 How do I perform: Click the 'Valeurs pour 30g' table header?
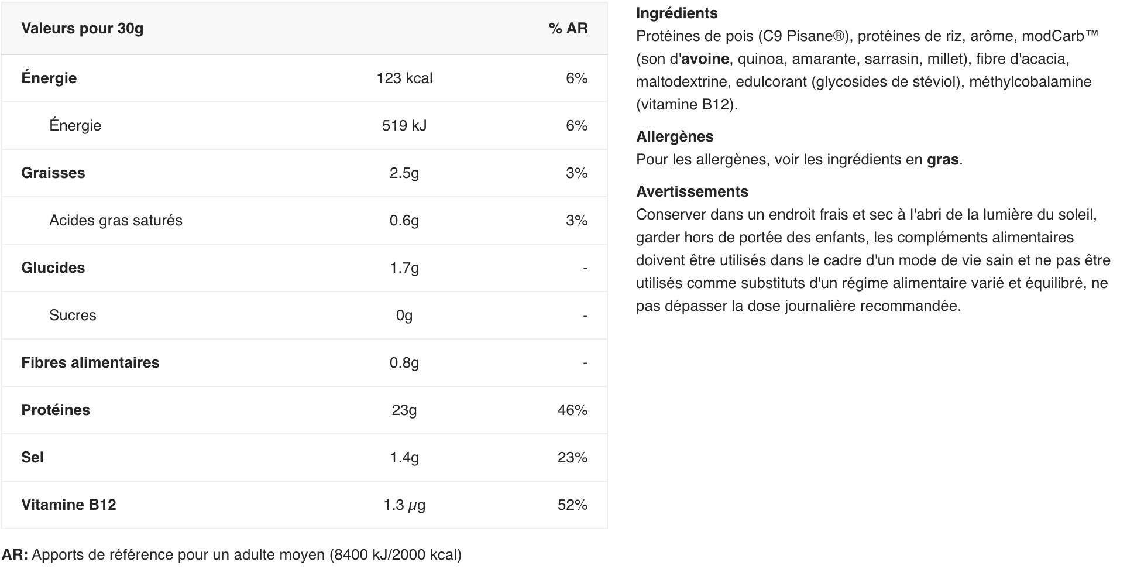(x=82, y=28)
